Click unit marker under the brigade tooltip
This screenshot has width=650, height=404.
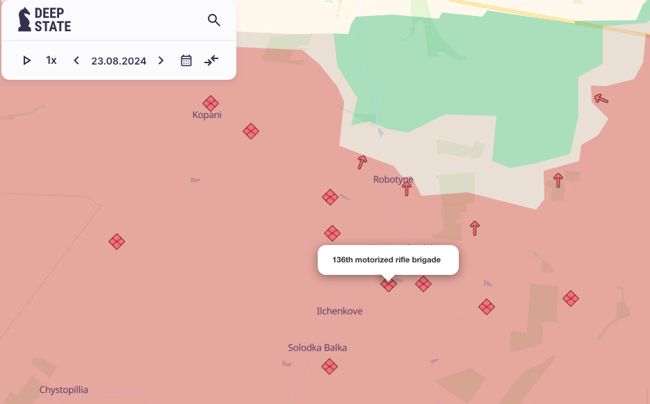pos(389,284)
